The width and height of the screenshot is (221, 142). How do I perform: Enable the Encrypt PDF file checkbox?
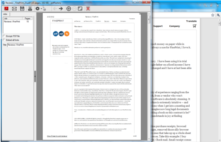[4, 36]
